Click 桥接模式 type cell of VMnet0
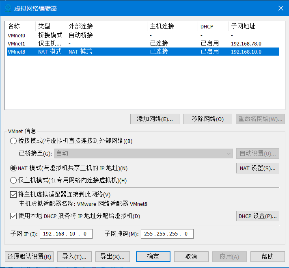 coord(50,35)
